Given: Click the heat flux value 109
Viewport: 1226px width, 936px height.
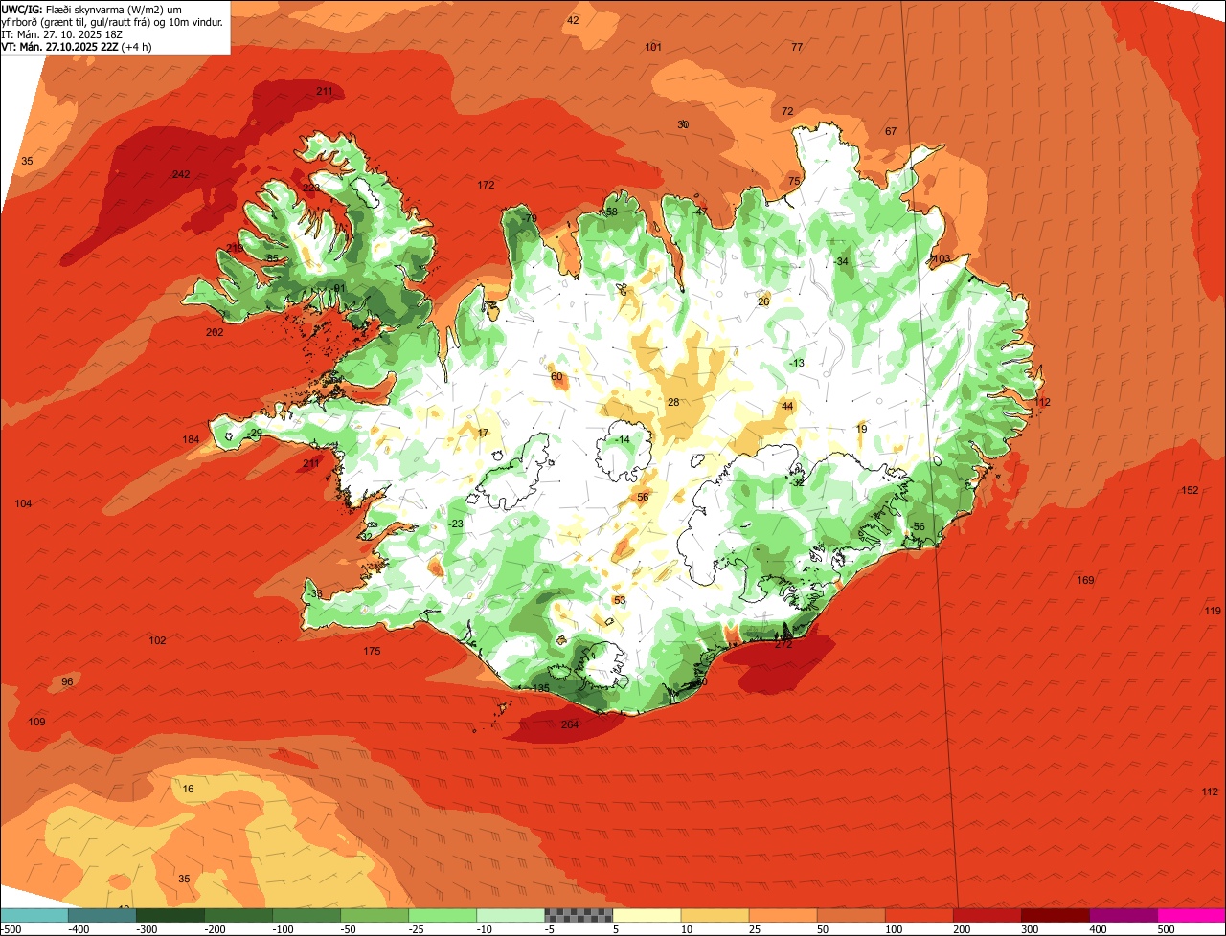Looking at the screenshot, I should coord(36,722).
